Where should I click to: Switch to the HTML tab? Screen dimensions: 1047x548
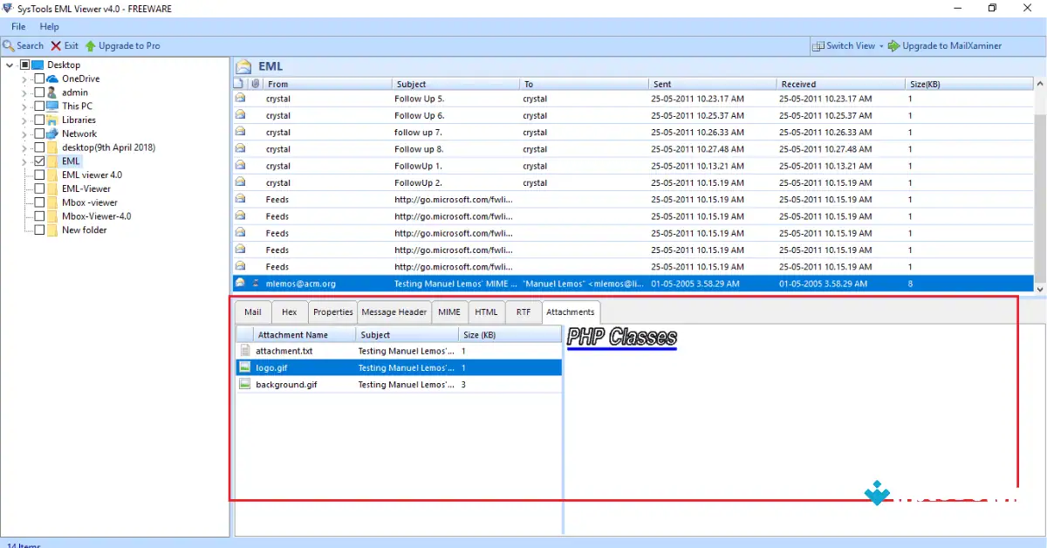486,312
